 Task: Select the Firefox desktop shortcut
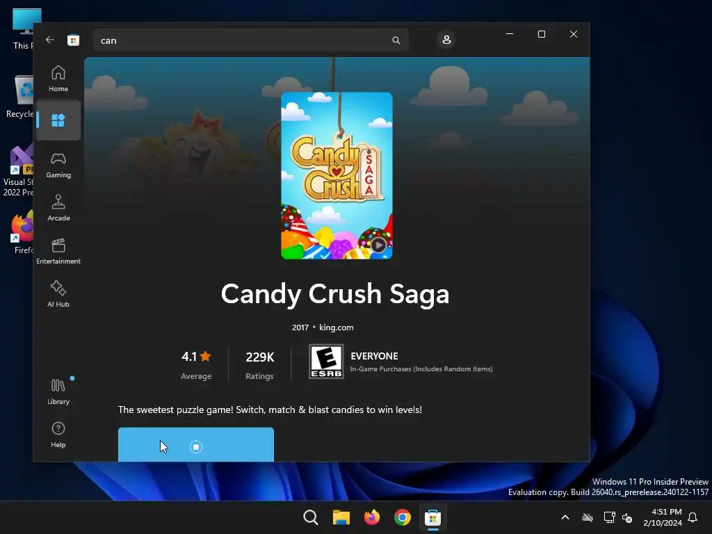click(22, 233)
